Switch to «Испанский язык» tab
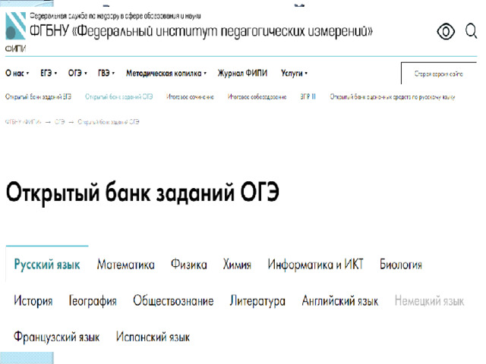The height and width of the screenshot is (364, 486). (x=153, y=337)
